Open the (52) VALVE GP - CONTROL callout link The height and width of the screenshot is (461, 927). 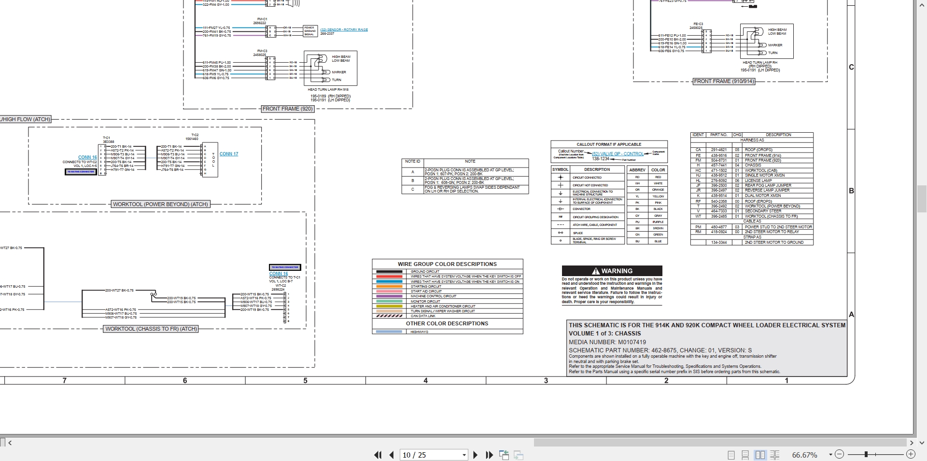click(618, 154)
